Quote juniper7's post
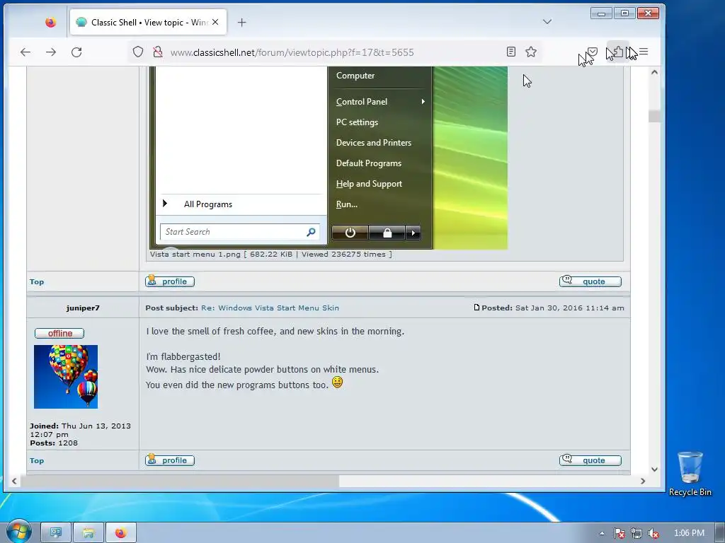Viewport: 725px width, 543px height. 590,460
